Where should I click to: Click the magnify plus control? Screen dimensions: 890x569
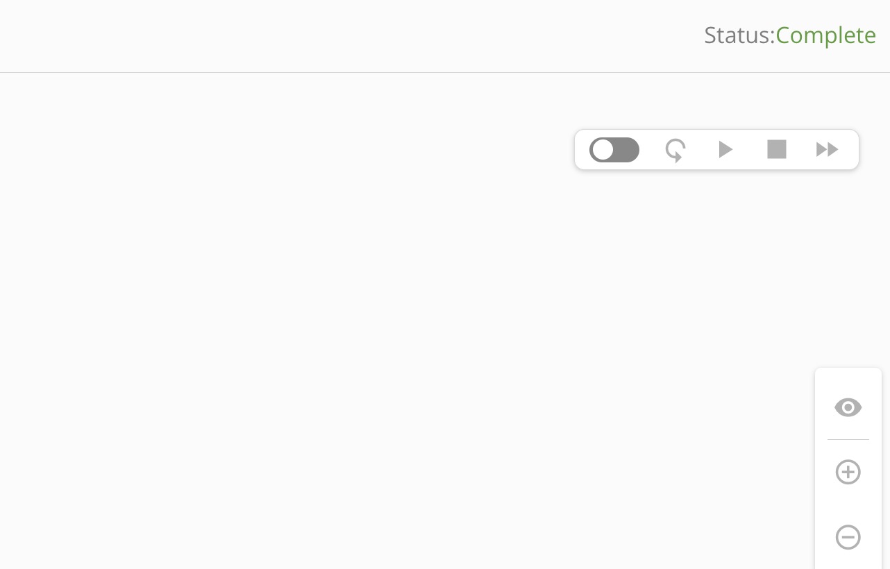click(848, 472)
